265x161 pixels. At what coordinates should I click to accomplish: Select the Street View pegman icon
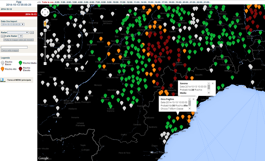pos(45,23)
